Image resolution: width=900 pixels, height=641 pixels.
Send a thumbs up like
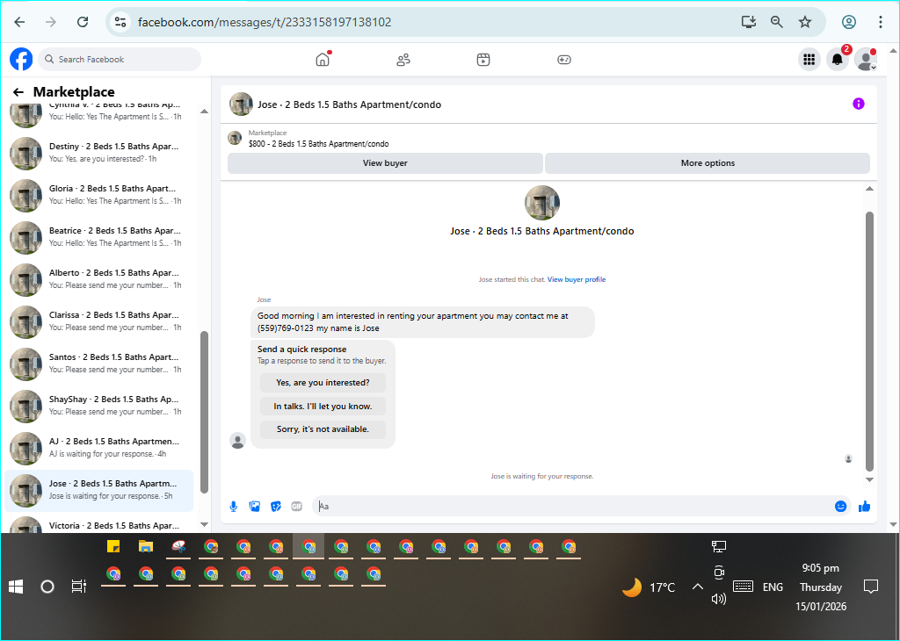[x=865, y=507]
